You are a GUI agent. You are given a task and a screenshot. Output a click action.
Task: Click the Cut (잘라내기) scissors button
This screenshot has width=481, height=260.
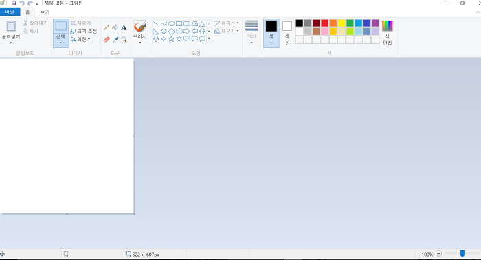pyautogui.click(x=36, y=23)
